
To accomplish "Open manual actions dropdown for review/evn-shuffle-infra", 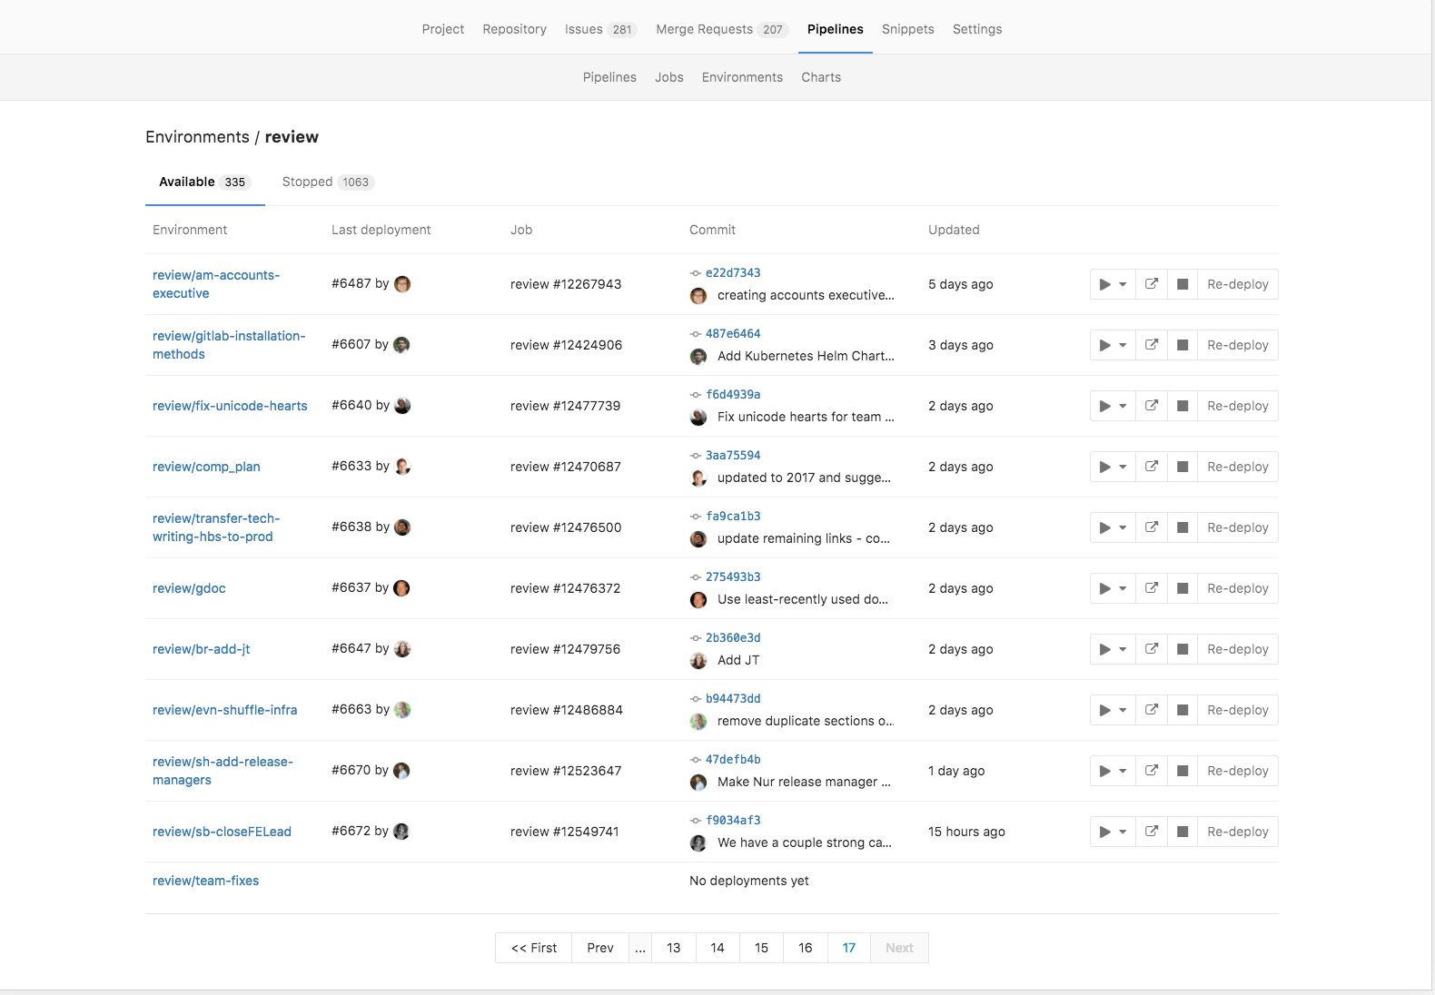I will click(x=1113, y=710).
